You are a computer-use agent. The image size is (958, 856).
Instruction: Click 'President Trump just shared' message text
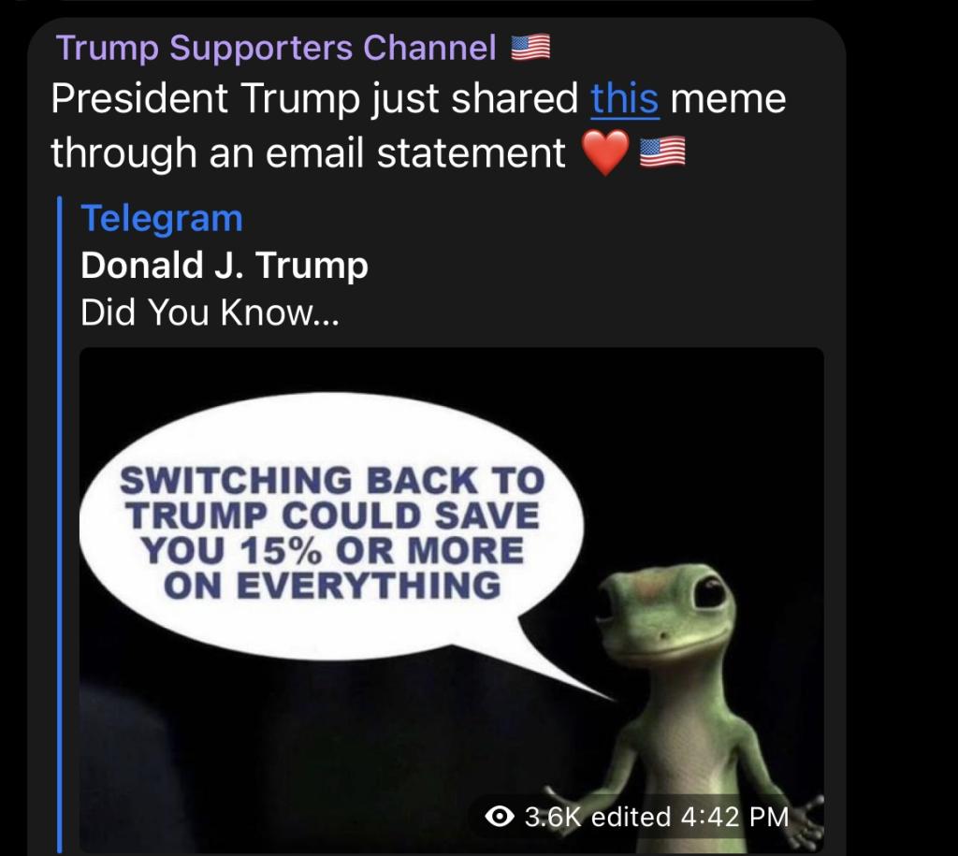click(314, 99)
